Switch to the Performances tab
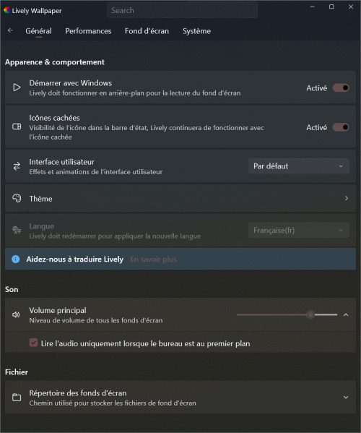This screenshot has width=361, height=433. tap(88, 31)
